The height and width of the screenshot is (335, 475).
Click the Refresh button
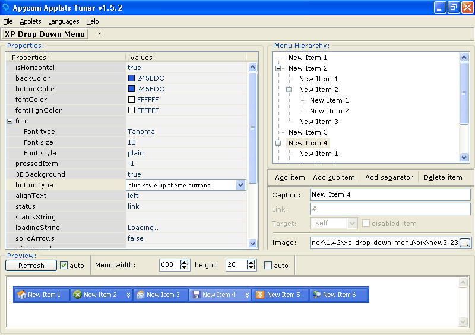[31, 266]
